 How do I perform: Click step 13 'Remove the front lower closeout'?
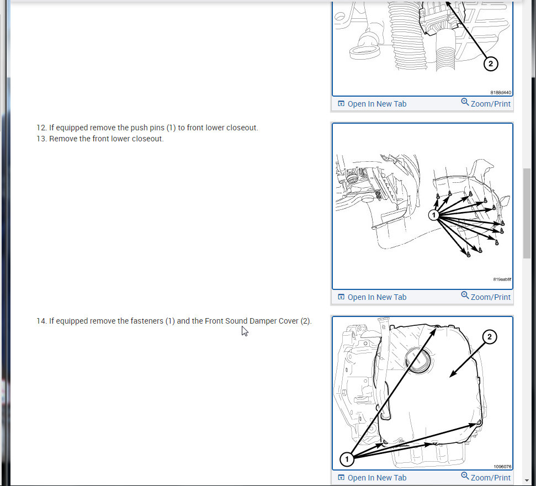pyautogui.click(x=100, y=139)
